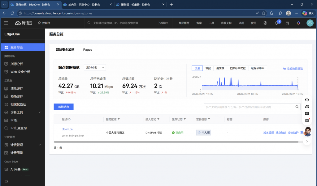317x186 pixels.
Task: Expand 计费管理 sidebar menu
Action: [23, 145]
